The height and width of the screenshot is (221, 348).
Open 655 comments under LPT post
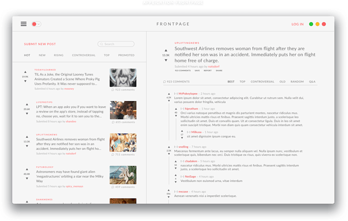123,122
